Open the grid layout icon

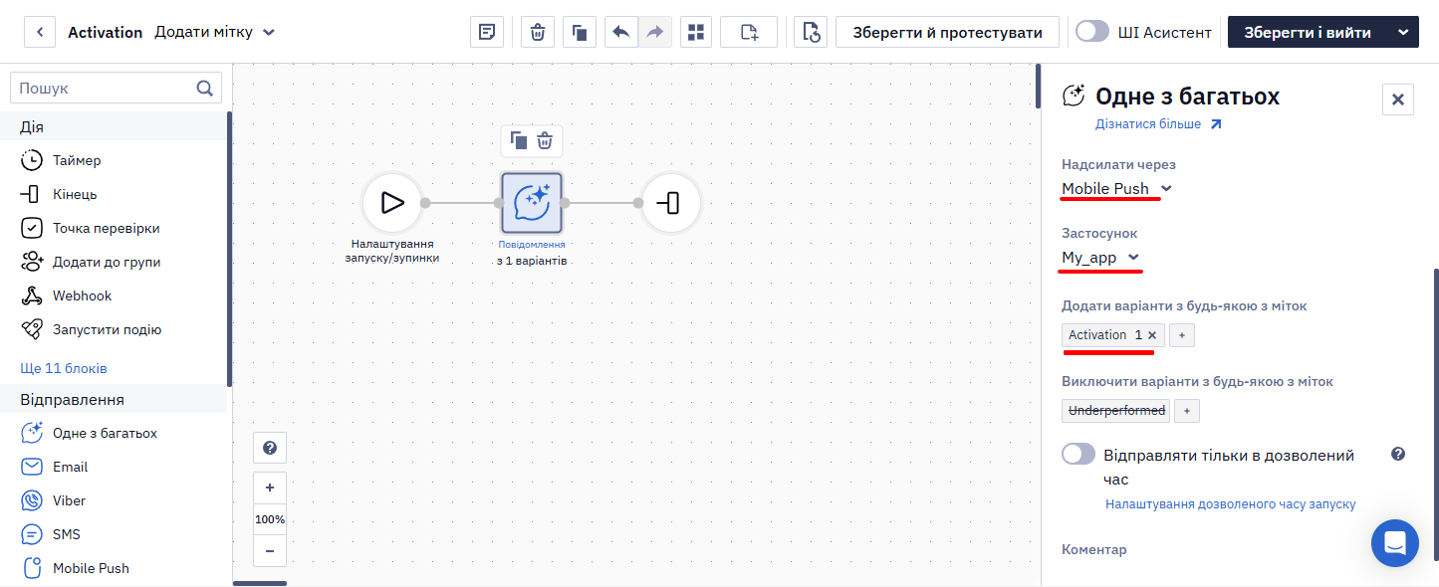pos(696,32)
